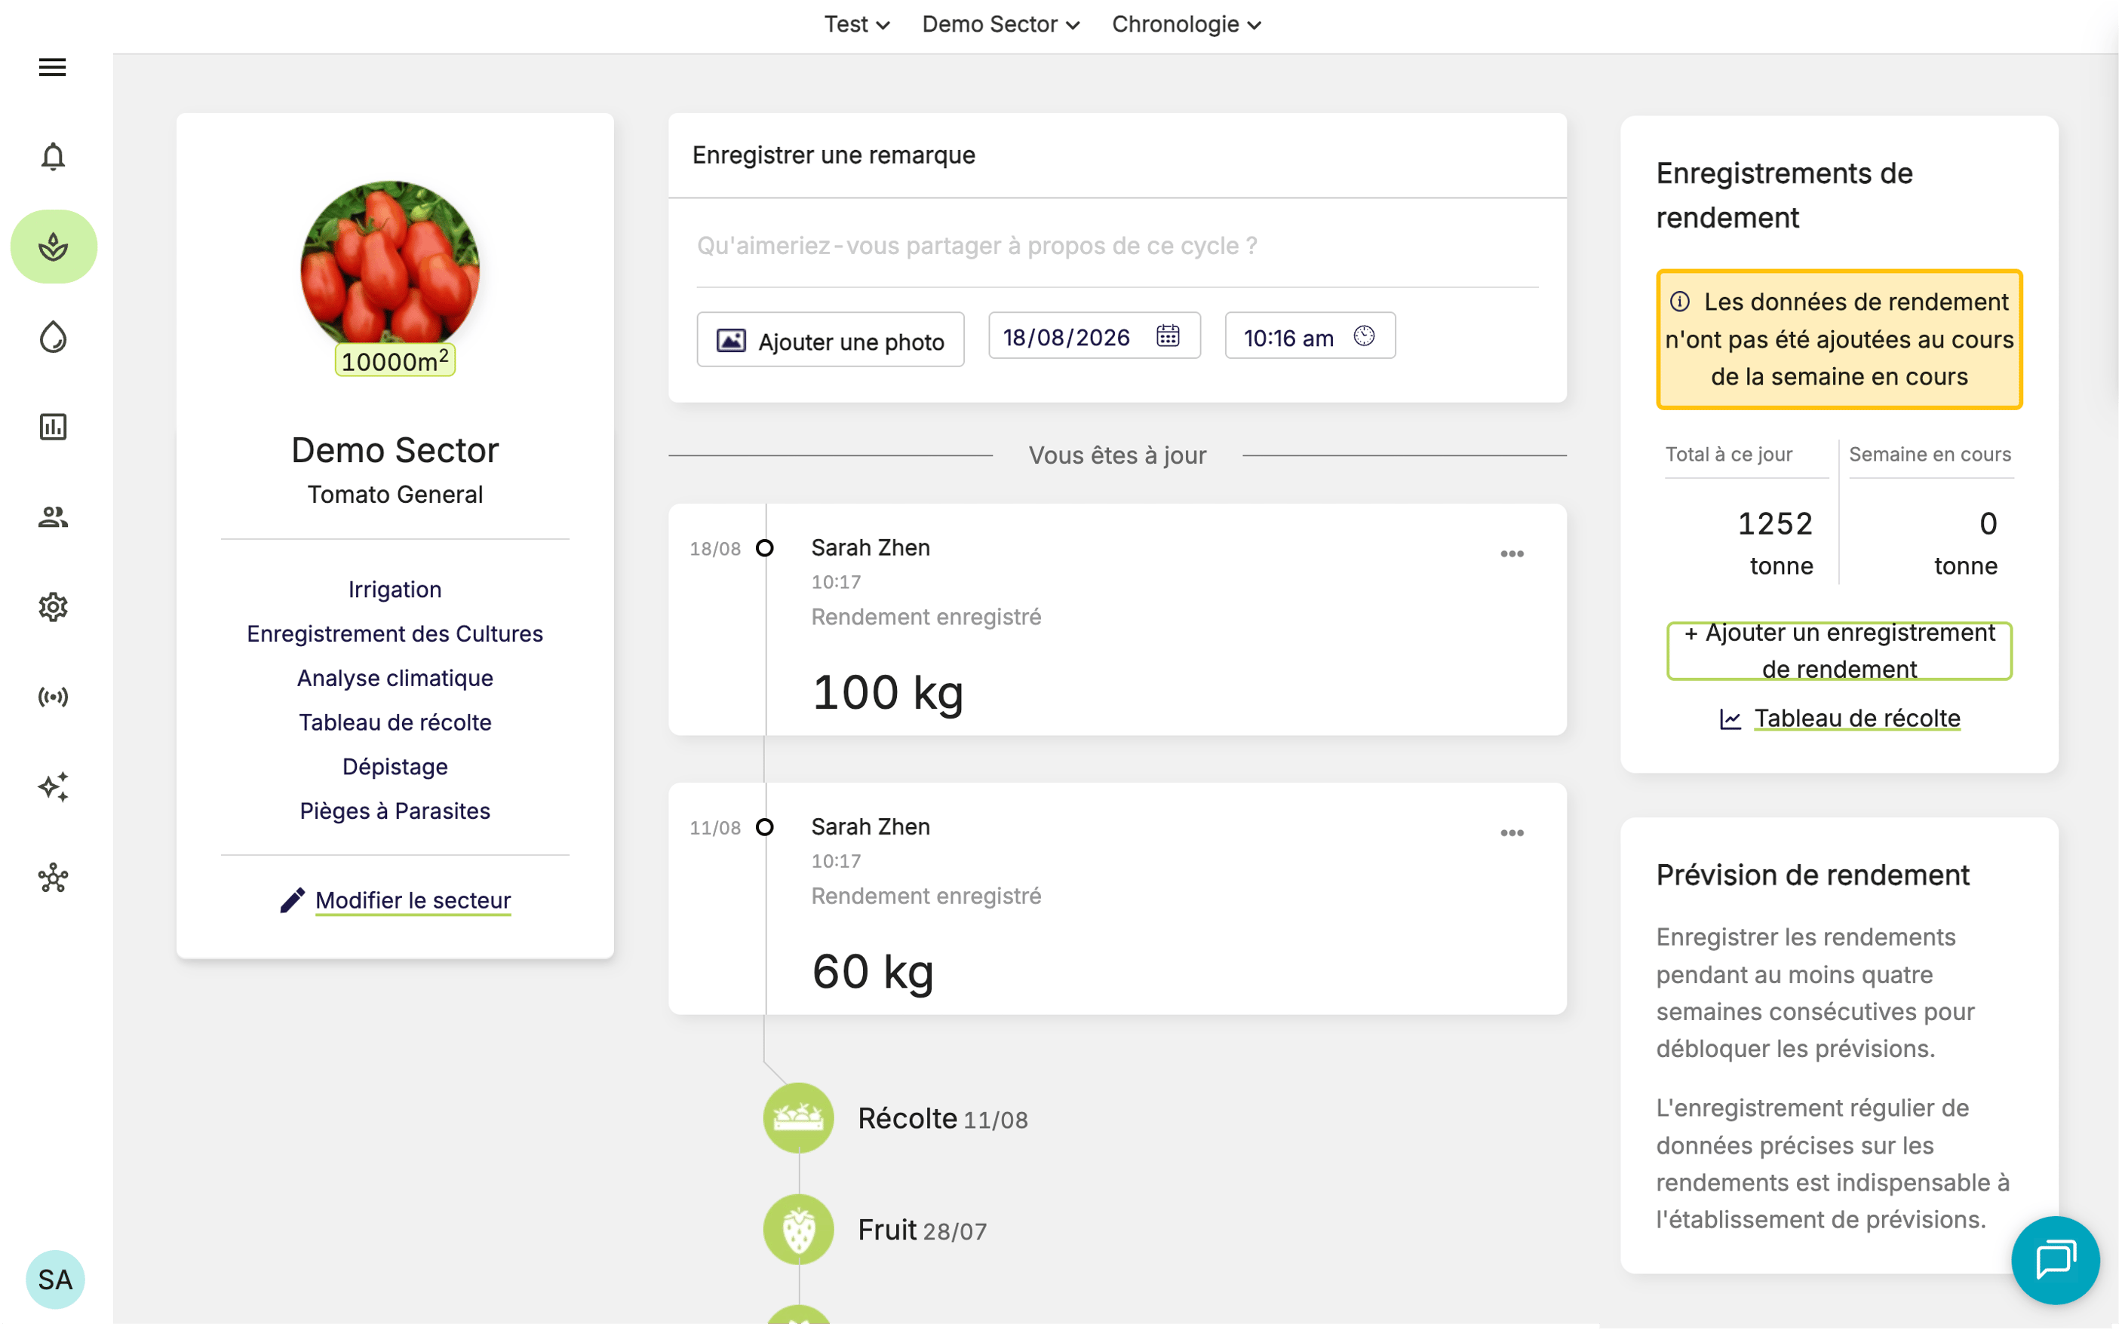Open Tableau de récolte in yield panel
This screenshot has width=2119, height=1330.
1856,719
